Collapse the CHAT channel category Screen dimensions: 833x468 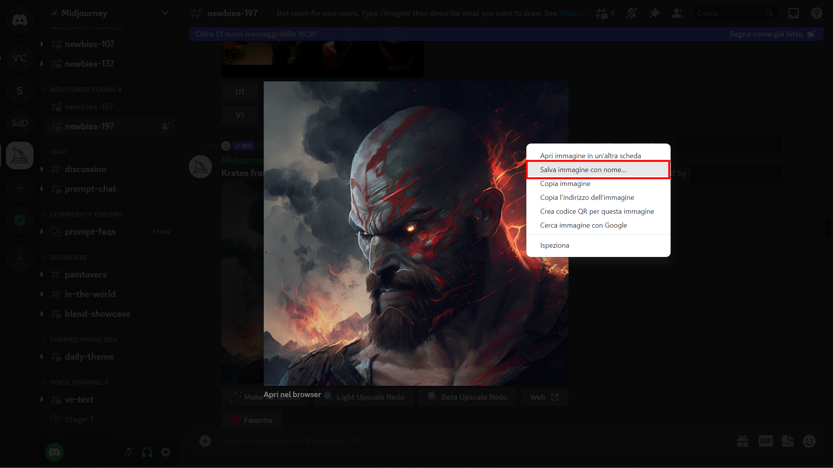pos(58,152)
